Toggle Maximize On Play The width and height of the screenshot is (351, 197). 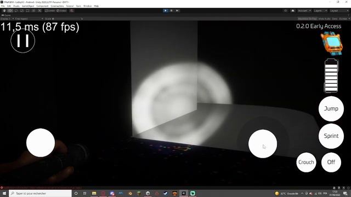pos(307,19)
